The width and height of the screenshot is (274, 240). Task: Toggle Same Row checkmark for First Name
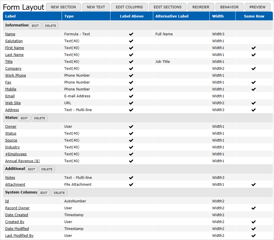click(x=253, y=48)
